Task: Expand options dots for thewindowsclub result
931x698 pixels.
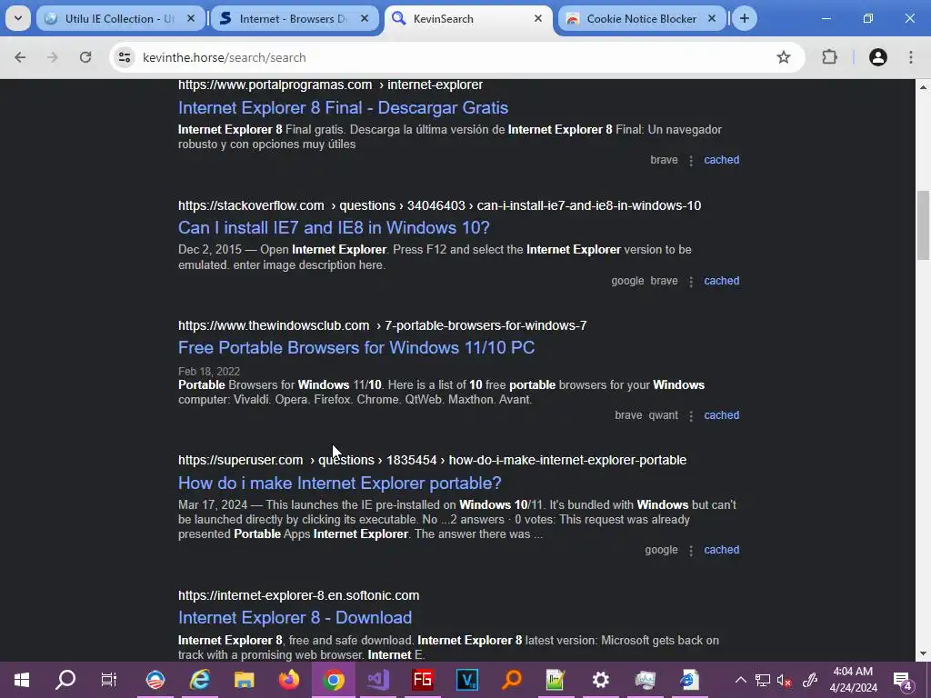Action: 691,415
